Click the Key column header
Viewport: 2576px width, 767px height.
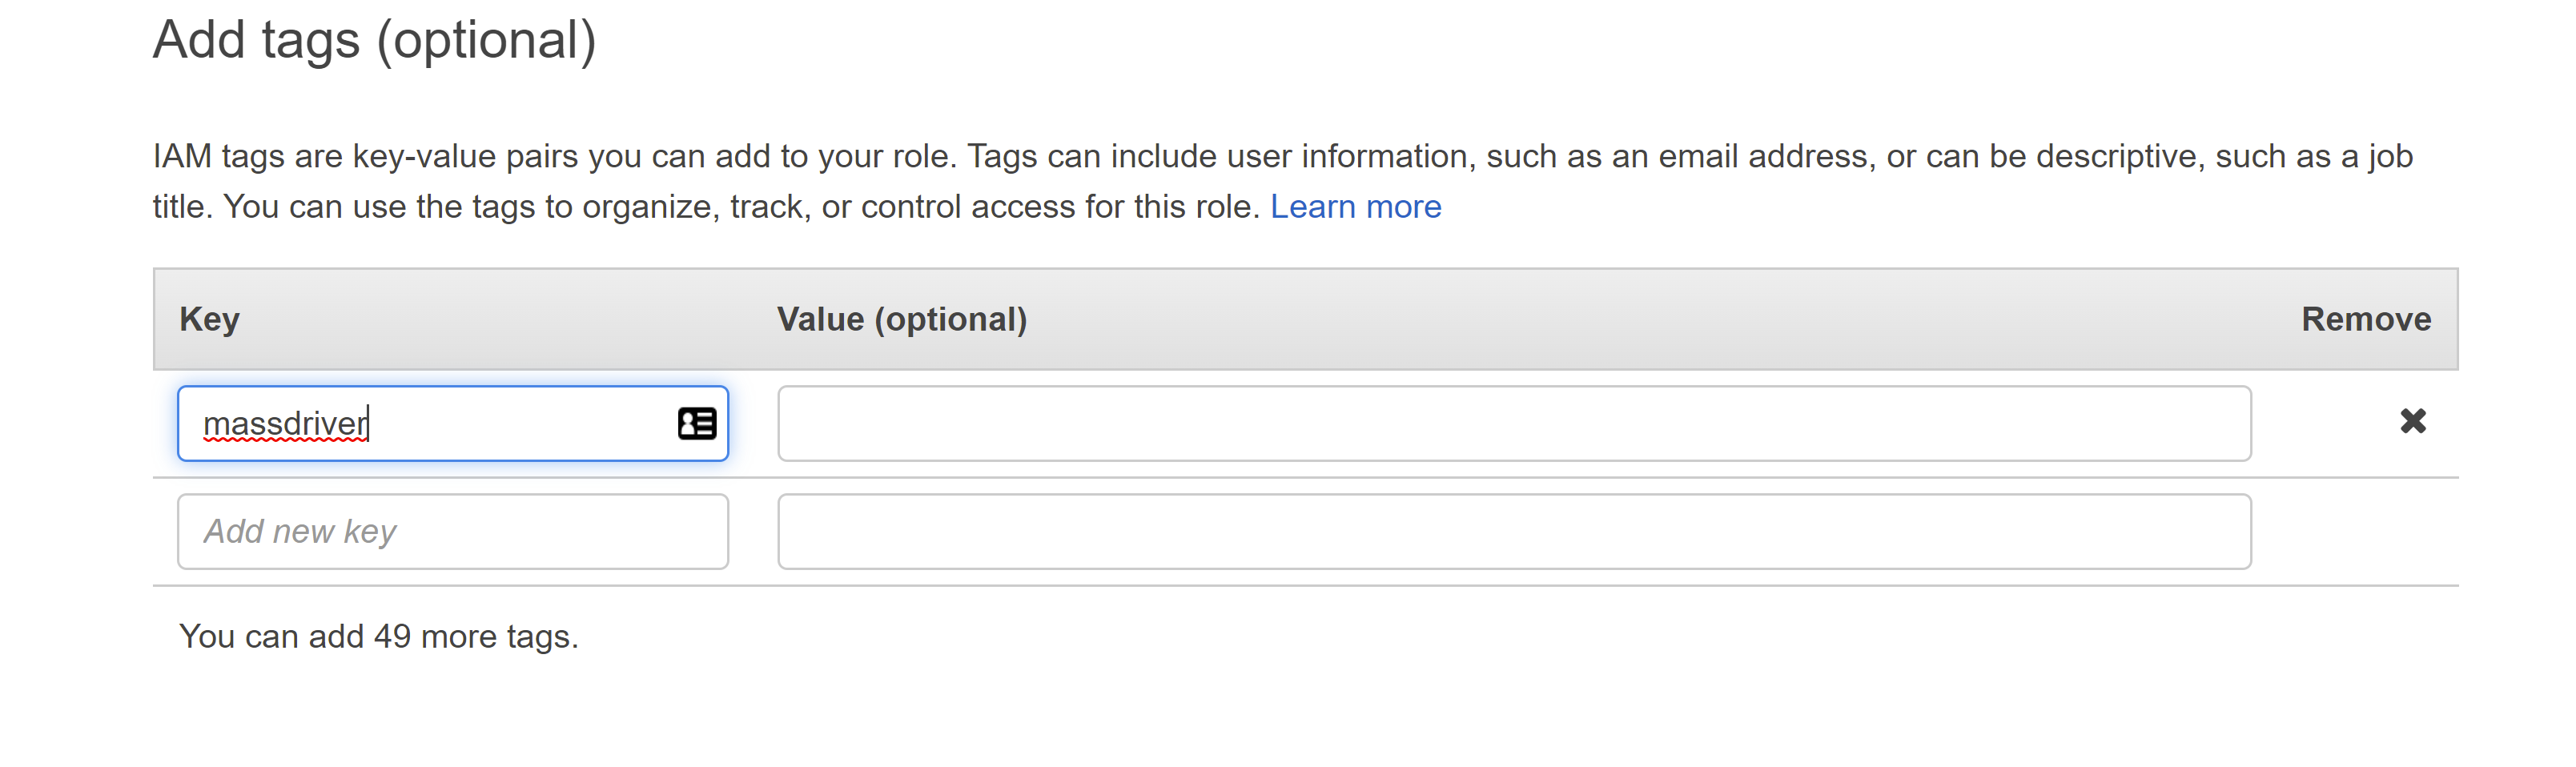[209, 319]
